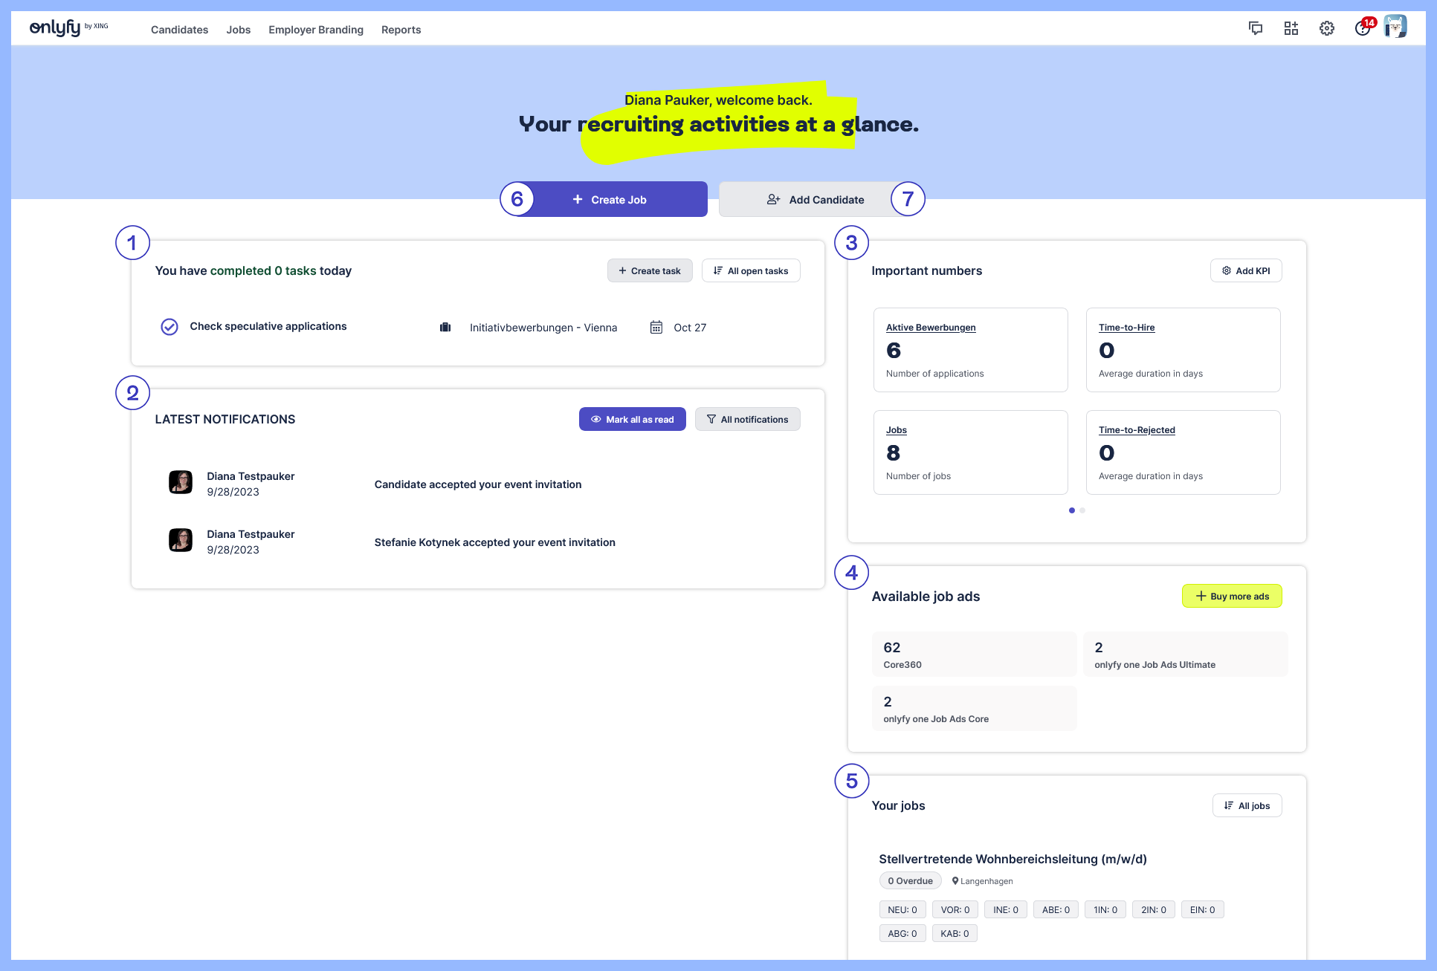Open the apps grid icon in the header
The image size is (1437, 971).
coord(1291,27)
